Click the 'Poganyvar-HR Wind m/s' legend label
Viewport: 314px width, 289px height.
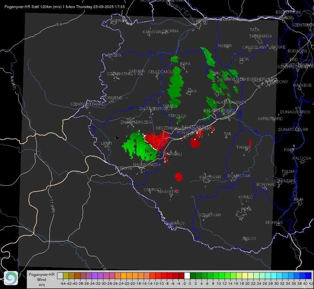pyautogui.click(x=41, y=280)
